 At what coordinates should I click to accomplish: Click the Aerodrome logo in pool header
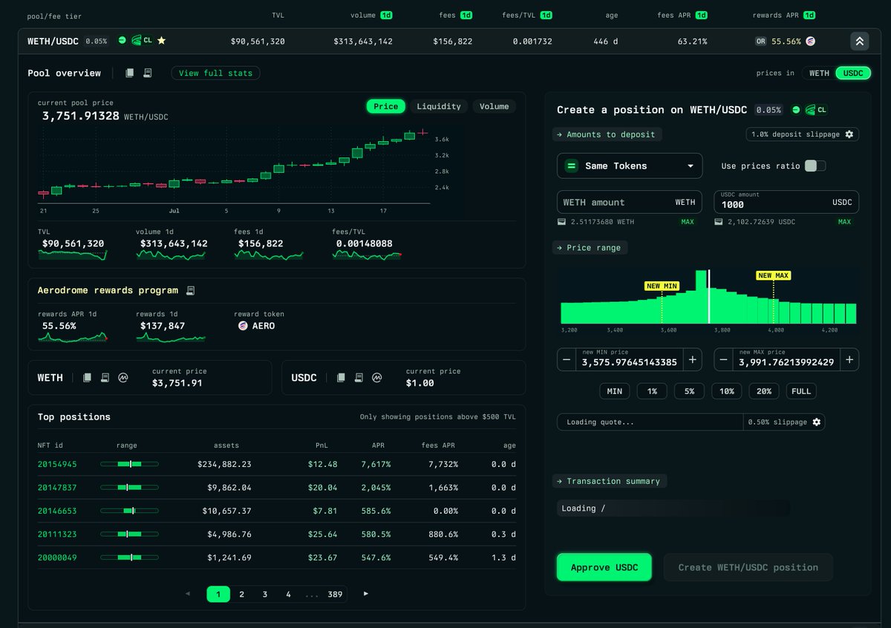[x=136, y=41]
